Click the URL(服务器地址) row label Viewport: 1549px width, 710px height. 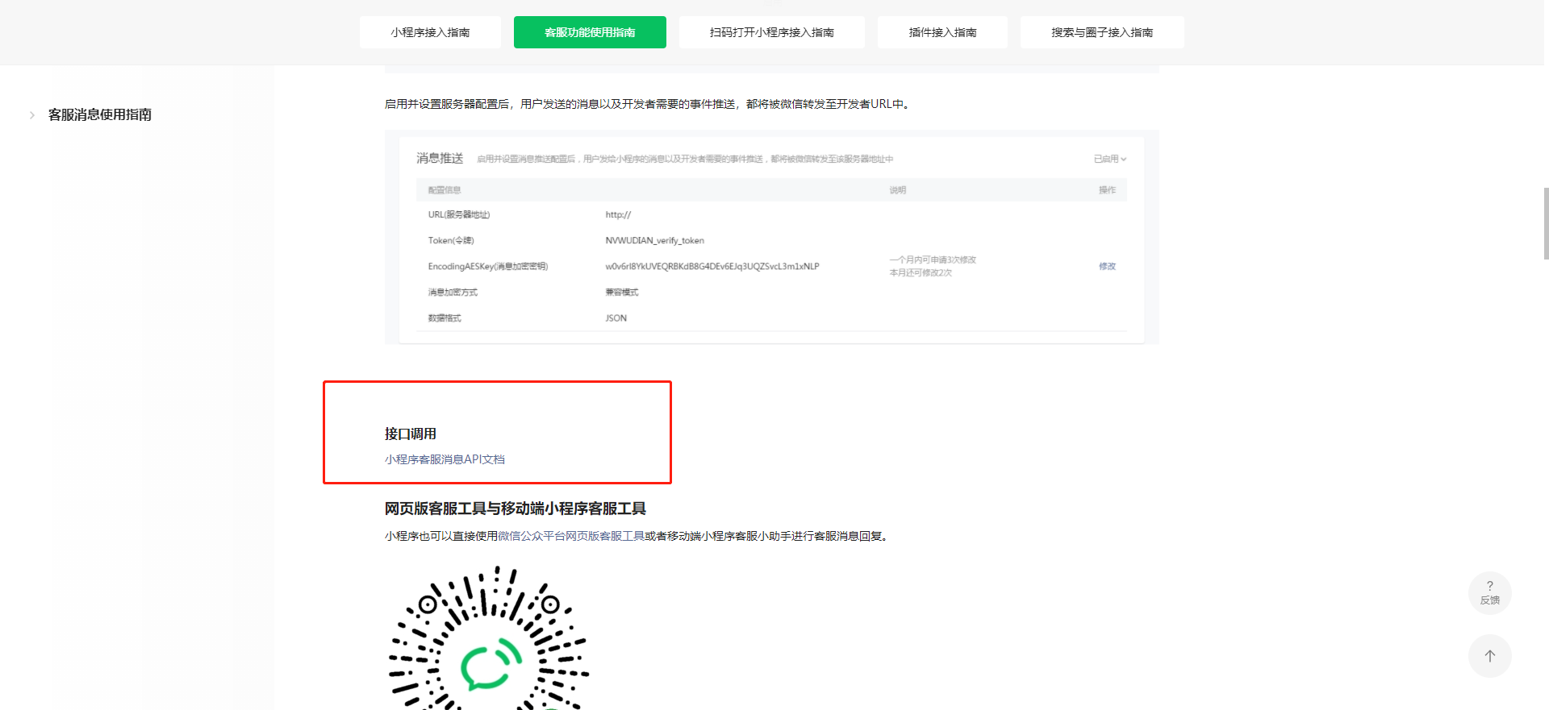point(459,214)
